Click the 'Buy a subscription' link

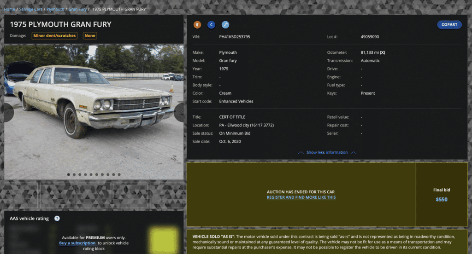(x=77, y=243)
